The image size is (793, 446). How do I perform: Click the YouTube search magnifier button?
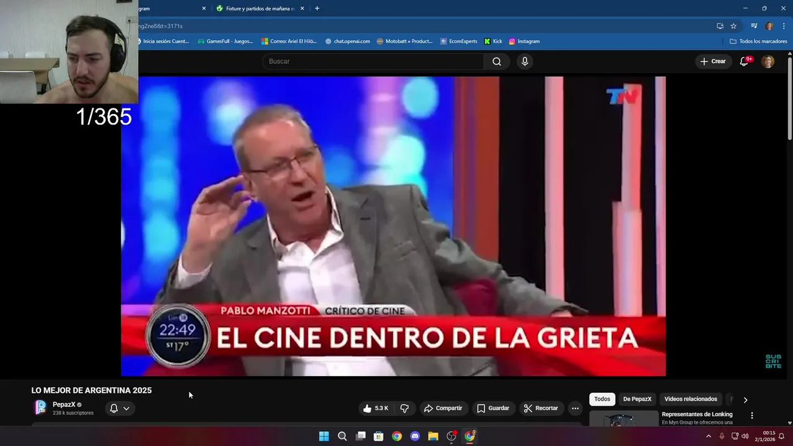(x=497, y=61)
